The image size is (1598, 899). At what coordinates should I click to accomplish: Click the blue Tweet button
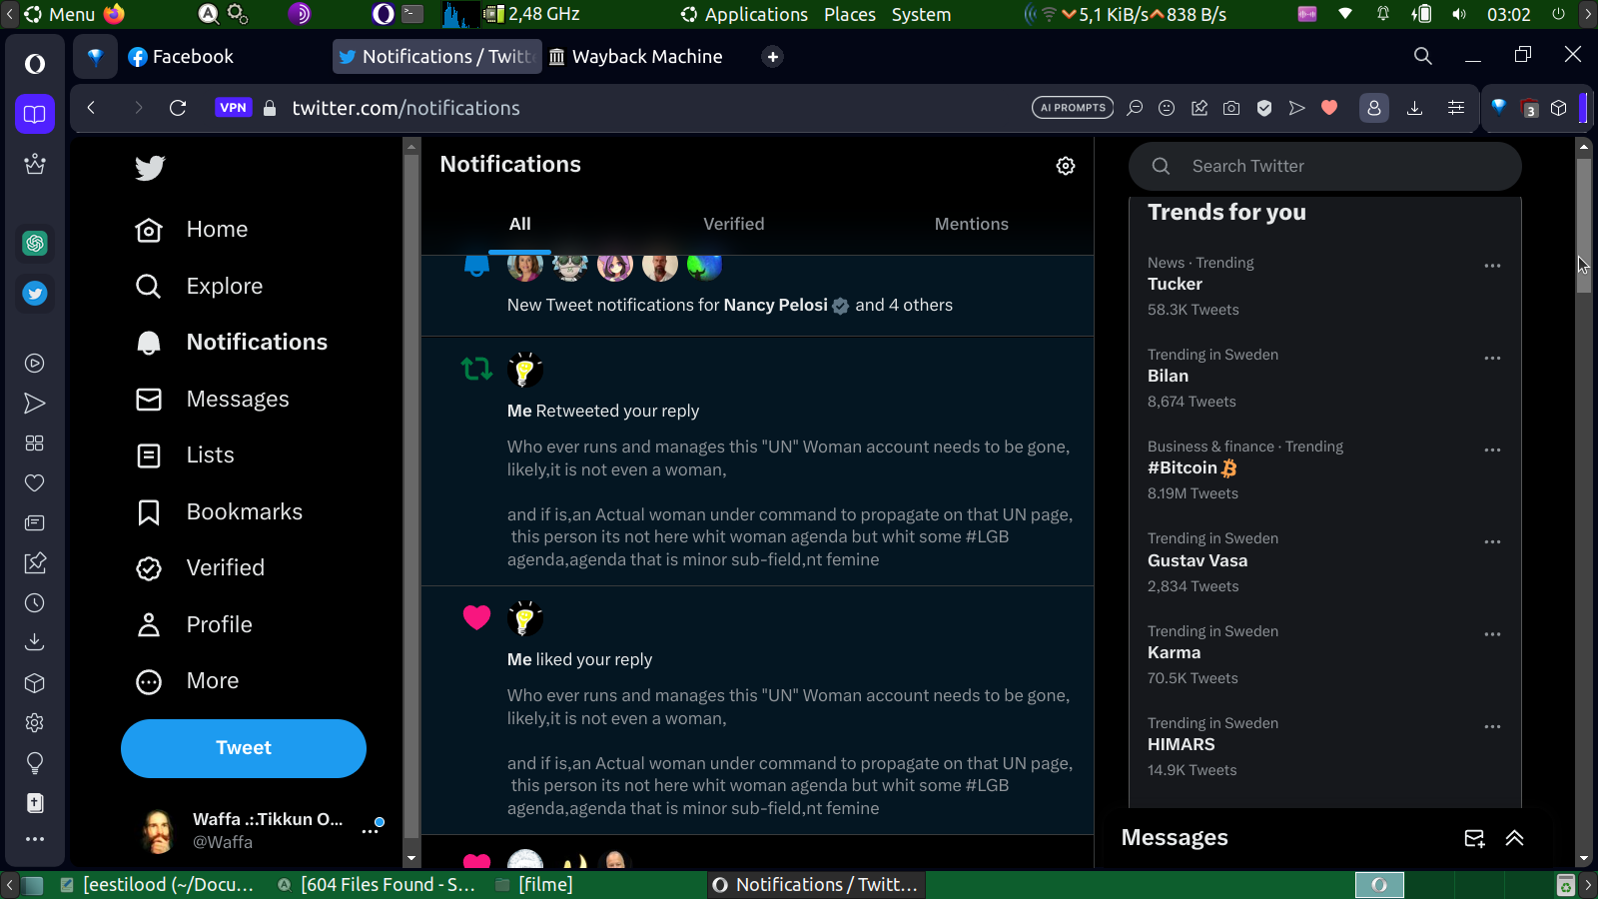(244, 748)
